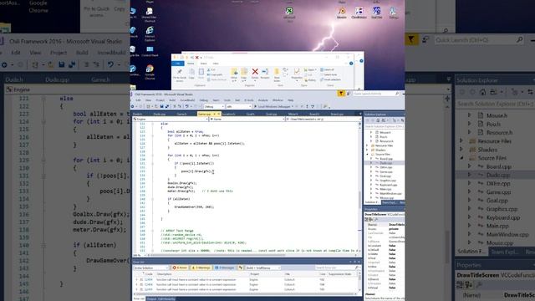Open the Build menu in Visual Studio

[x=172, y=100]
